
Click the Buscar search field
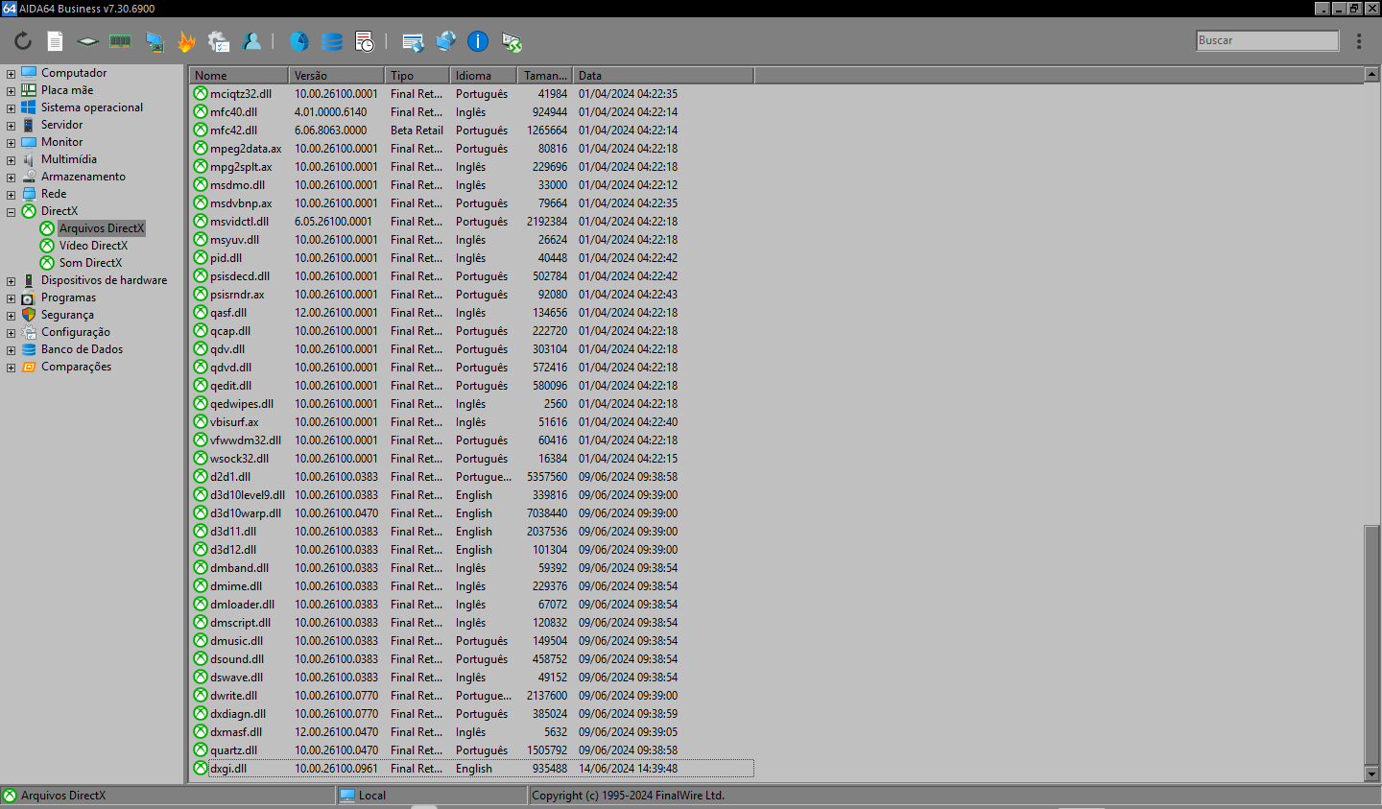pos(1267,40)
